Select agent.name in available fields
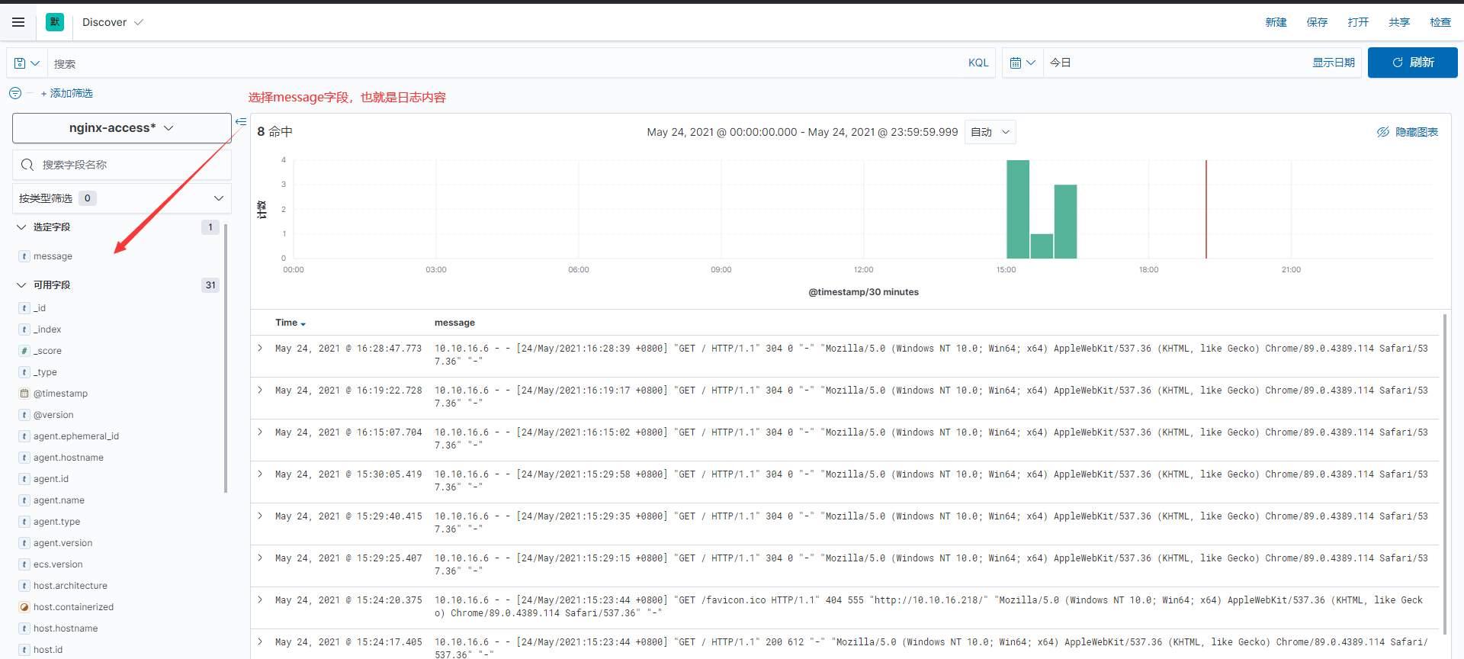This screenshot has height=659, width=1464. [59, 500]
